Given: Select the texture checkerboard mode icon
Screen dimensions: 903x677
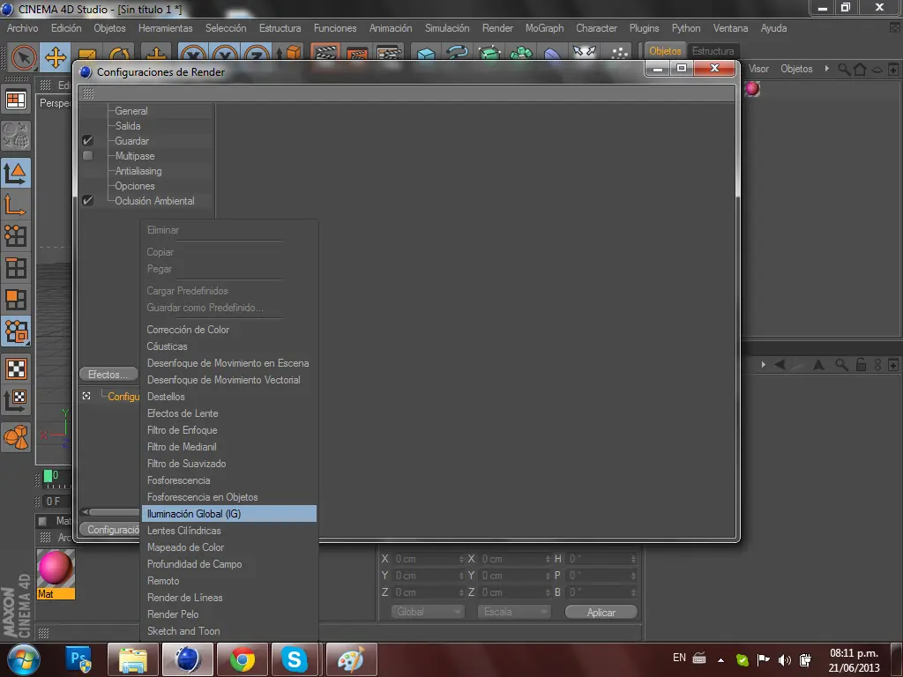Looking at the screenshot, I should click(x=16, y=369).
